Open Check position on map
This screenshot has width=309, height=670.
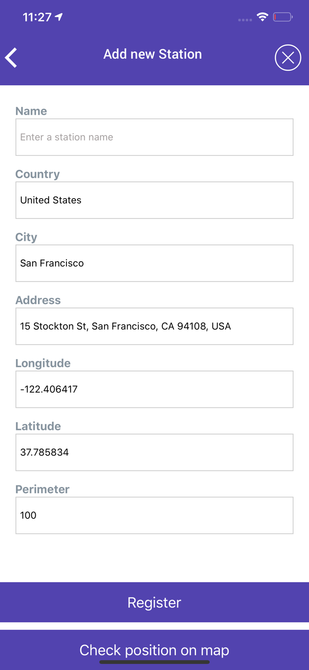tap(154, 647)
